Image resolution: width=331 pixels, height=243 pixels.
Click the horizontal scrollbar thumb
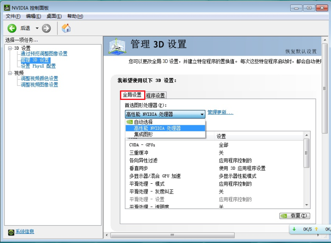(172, 235)
